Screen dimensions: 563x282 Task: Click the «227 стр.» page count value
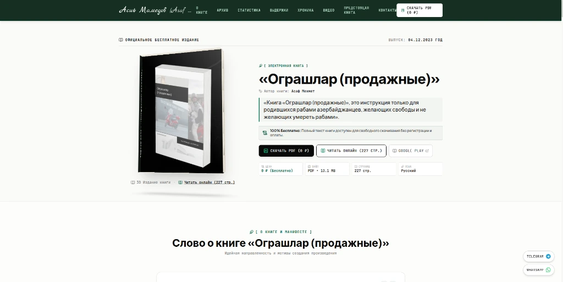[x=363, y=171]
